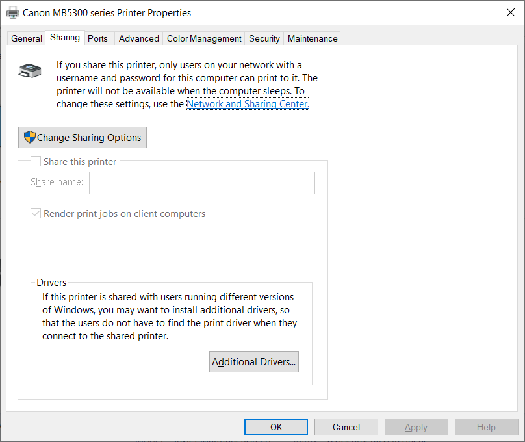This screenshot has width=525, height=442.
Task: Click the shared printer icon beside description
Action: [30, 70]
